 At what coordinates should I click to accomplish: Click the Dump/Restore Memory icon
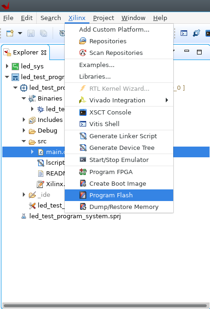83,207
